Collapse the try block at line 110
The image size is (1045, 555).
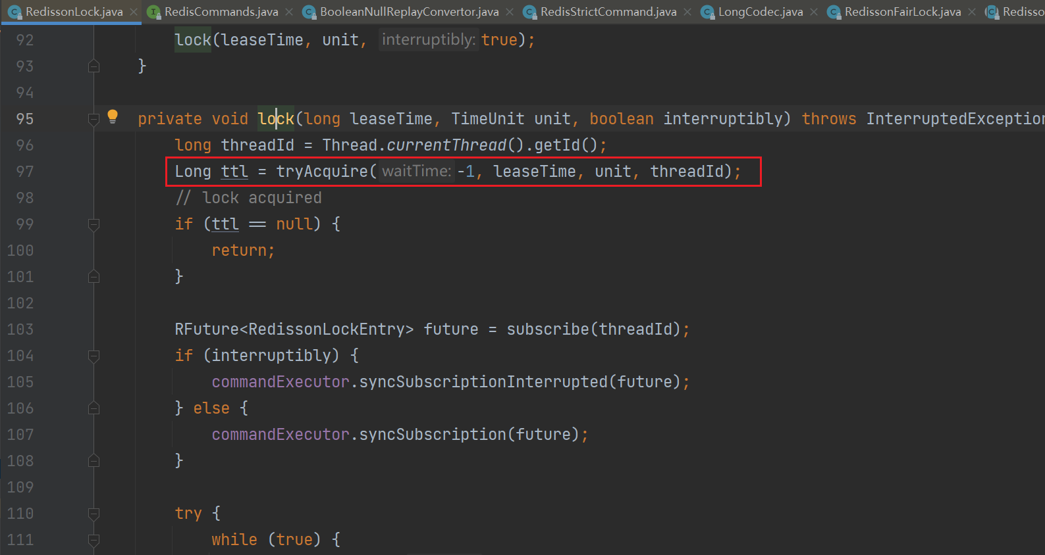(x=94, y=514)
